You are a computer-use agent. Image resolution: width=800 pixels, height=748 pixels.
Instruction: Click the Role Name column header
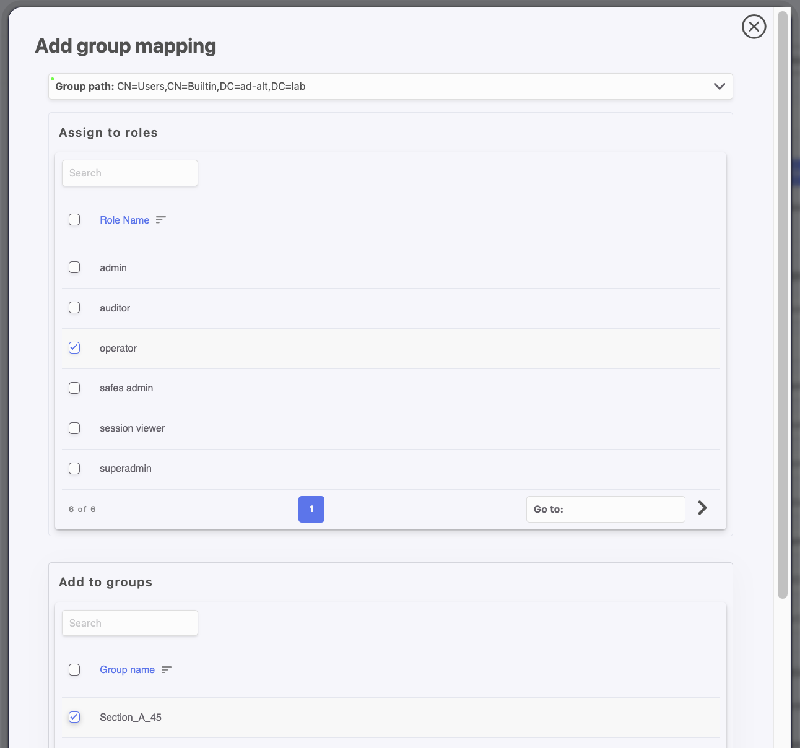124,220
